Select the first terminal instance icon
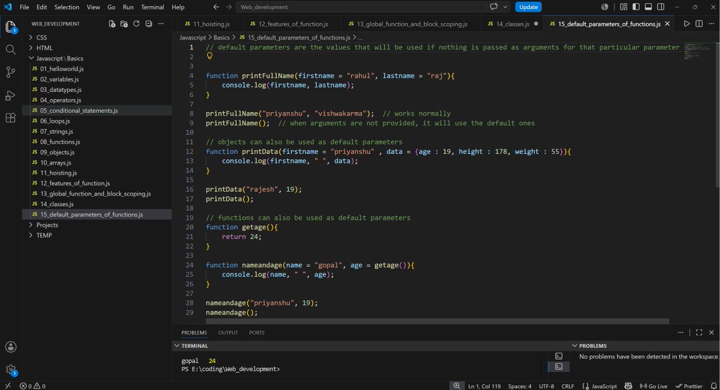The width and height of the screenshot is (720, 390). coord(559,356)
